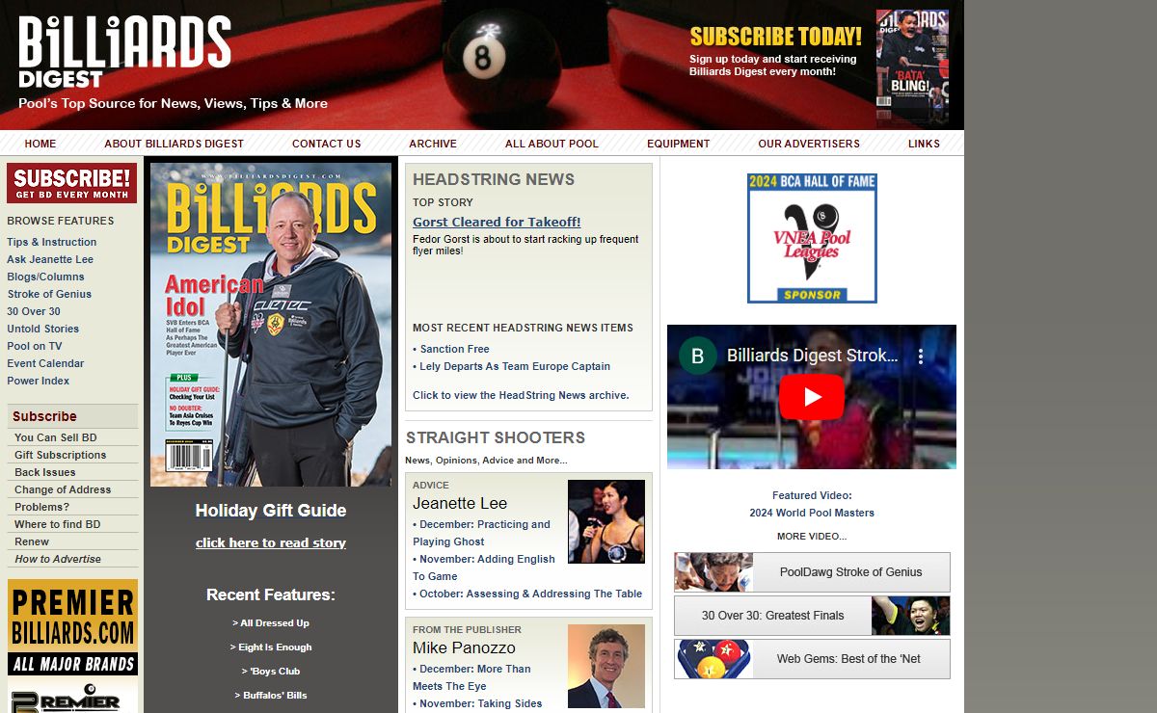Select You Can Sell BD
This screenshot has width=1157, height=713.
[x=56, y=437]
